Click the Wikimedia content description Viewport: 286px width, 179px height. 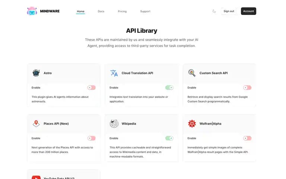(140, 152)
